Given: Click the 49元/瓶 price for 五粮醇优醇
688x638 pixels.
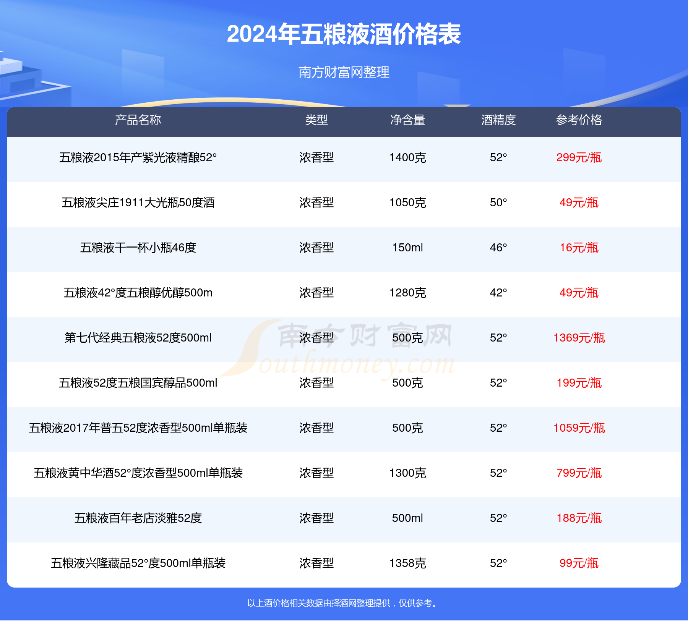Looking at the screenshot, I should 579,293.
